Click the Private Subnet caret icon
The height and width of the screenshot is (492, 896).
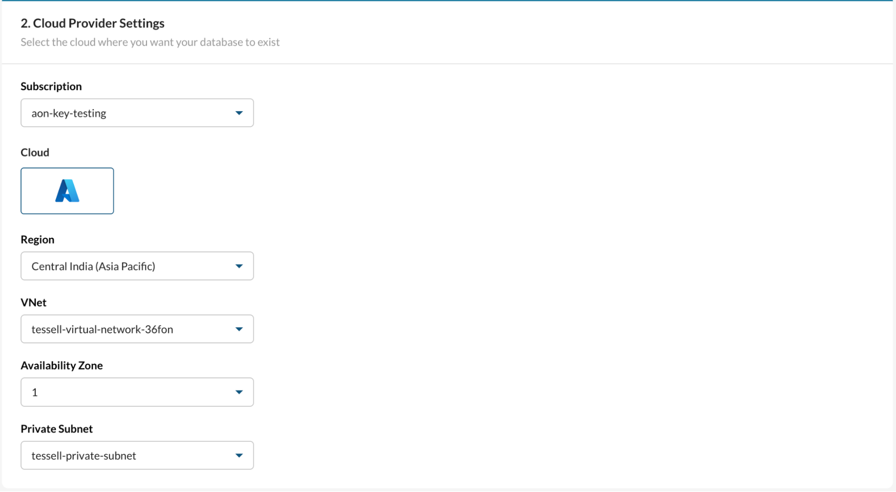click(x=239, y=456)
